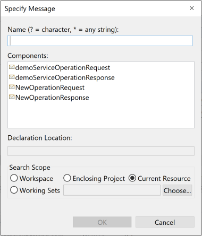Select NewOperationRequest message entry

50,88
